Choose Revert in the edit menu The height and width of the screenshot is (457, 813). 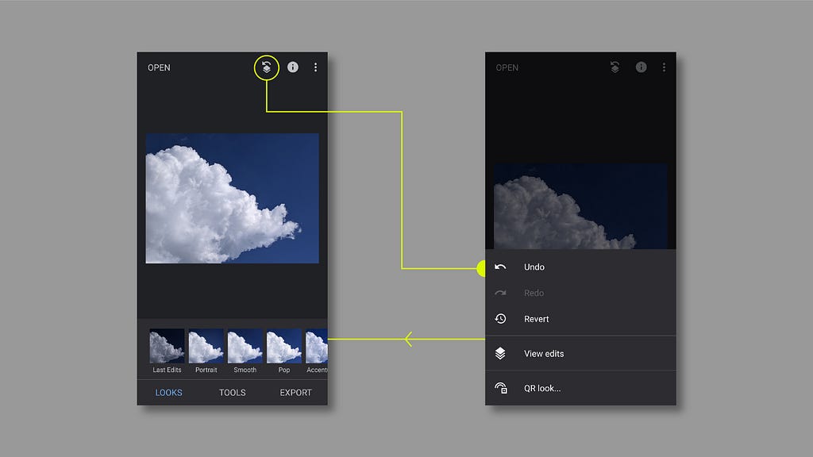[x=580, y=319]
